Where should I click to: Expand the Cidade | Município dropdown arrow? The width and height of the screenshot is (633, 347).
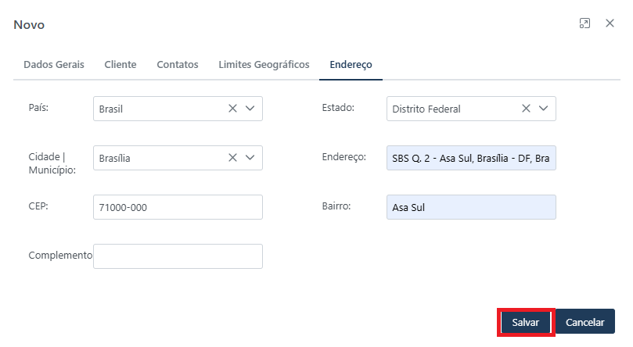250,158
